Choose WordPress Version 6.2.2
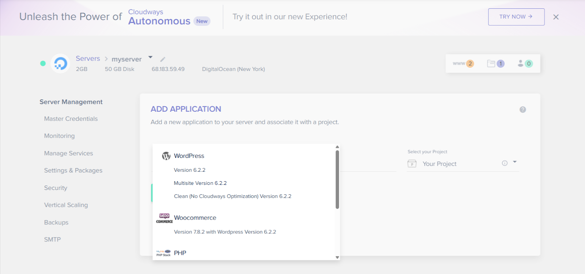The width and height of the screenshot is (585, 274). point(189,170)
